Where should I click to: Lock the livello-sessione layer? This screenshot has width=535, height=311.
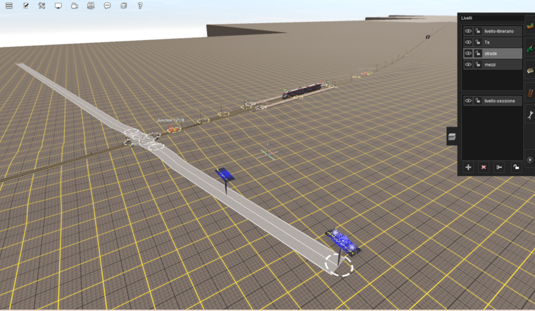pyautogui.click(x=478, y=101)
